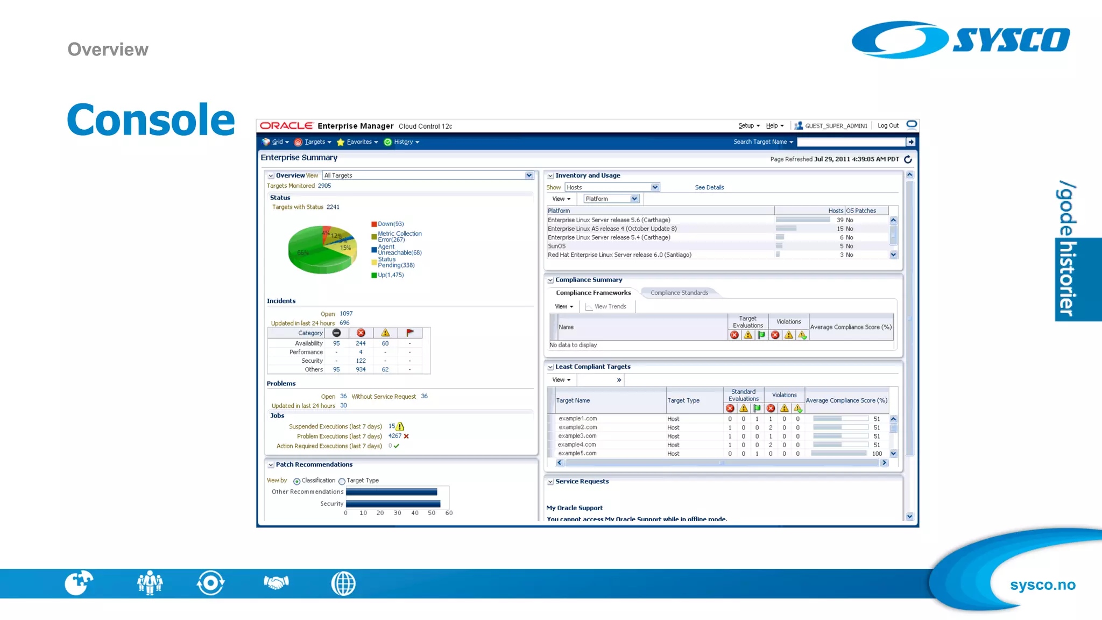1102x620 pixels.
Task: Click the Targets Monitored 2905 link
Action: 324,186
